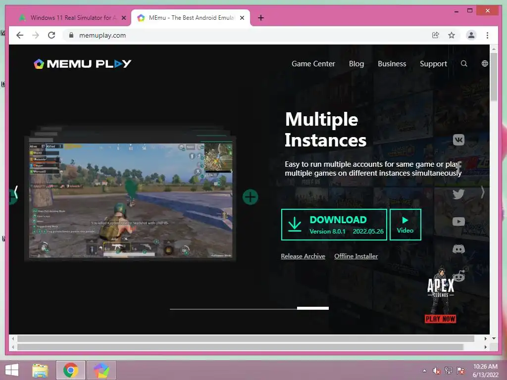Open the Twitter social icon
The height and width of the screenshot is (380, 507).
click(x=458, y=194)
